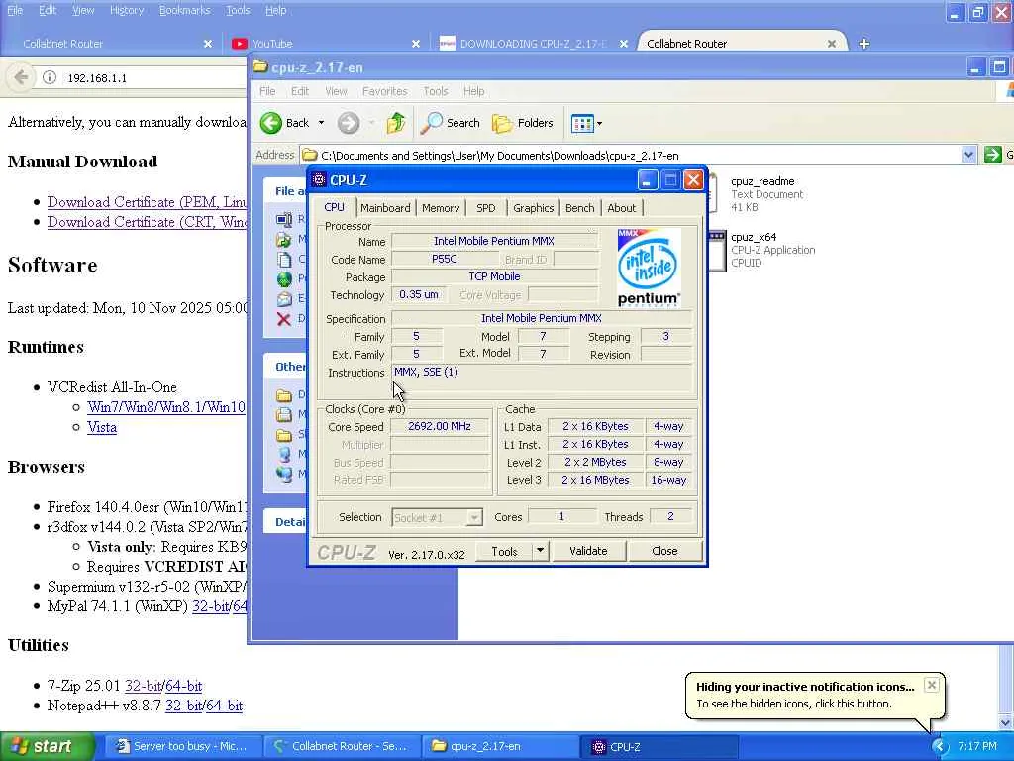The width and height of the screenshot is (1014, 761).
Task: Open the browser History menu
Action: pyautogui.click(x=127, y=10)
